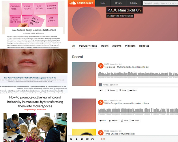
Task: Like the White Group track
Action: [x=102, y=121]
